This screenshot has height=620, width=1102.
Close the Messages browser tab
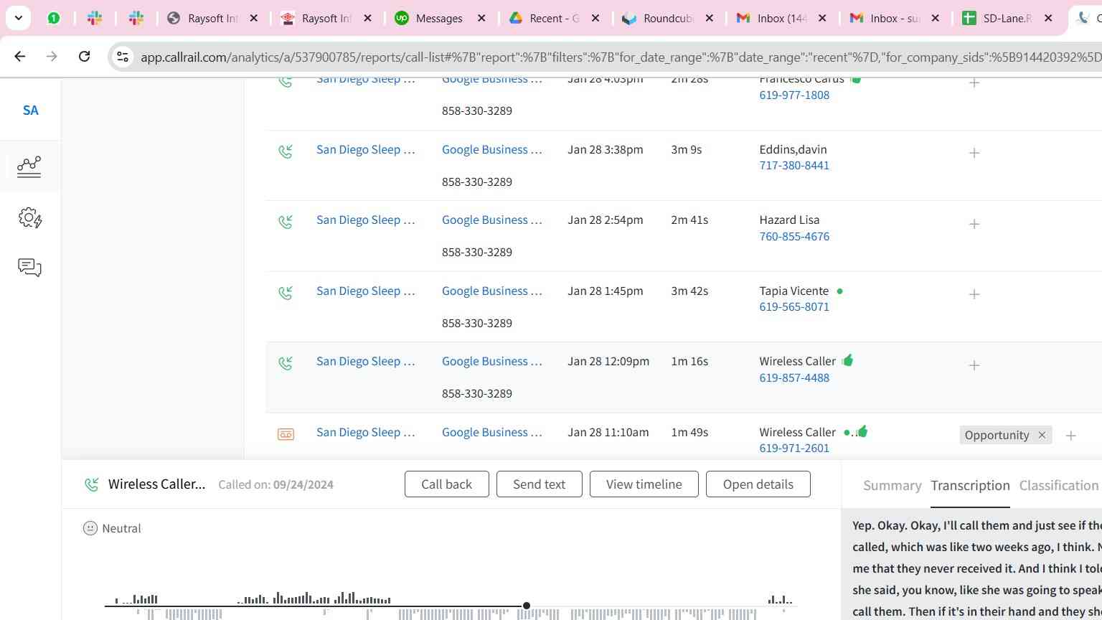(481, 19)
